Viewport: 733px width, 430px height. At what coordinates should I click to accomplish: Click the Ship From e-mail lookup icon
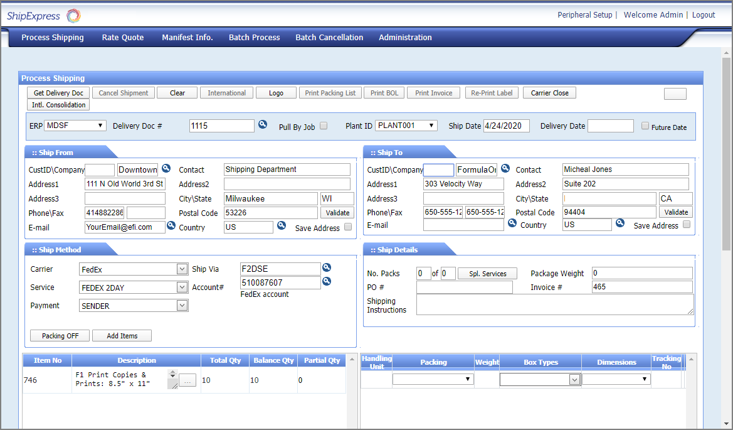tap(171, 225)
